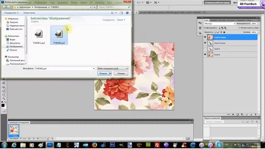Open Internet Explorer from the taskbar
Screen dimensions: 265x149
pos(14,145)
